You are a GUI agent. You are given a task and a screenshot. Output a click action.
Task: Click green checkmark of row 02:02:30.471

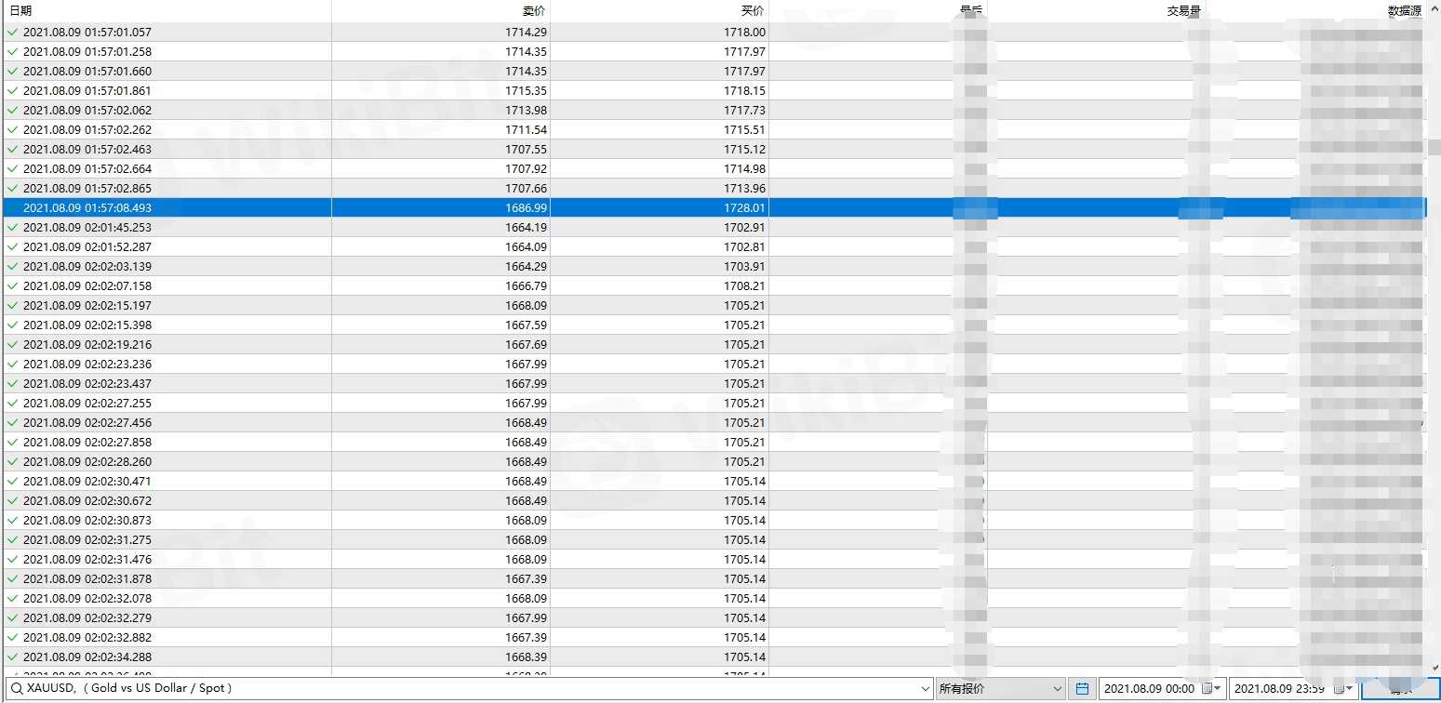coord(12,482)
